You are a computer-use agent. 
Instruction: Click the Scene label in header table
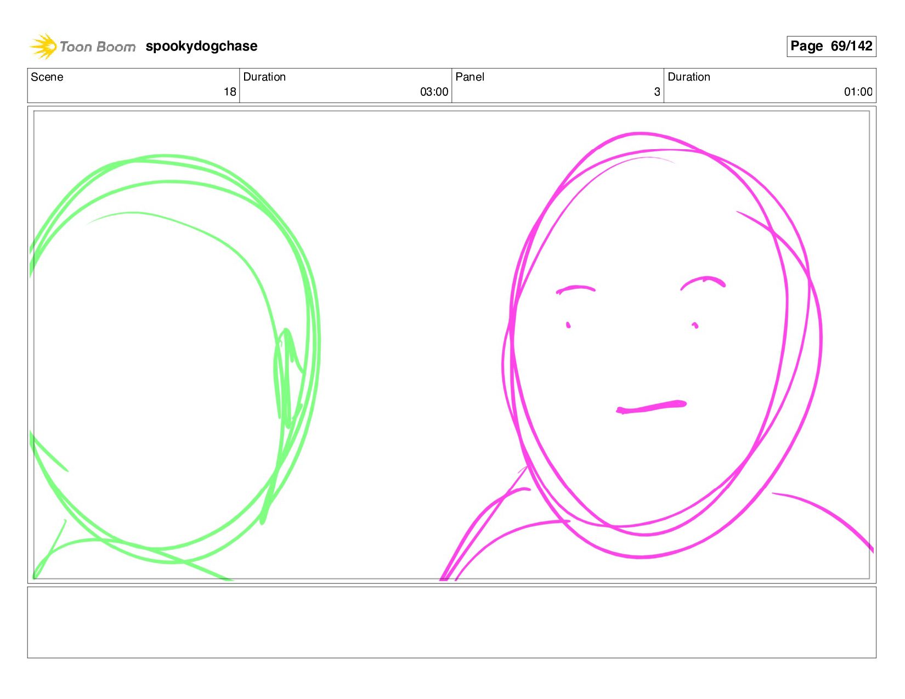tap(47, 77)
